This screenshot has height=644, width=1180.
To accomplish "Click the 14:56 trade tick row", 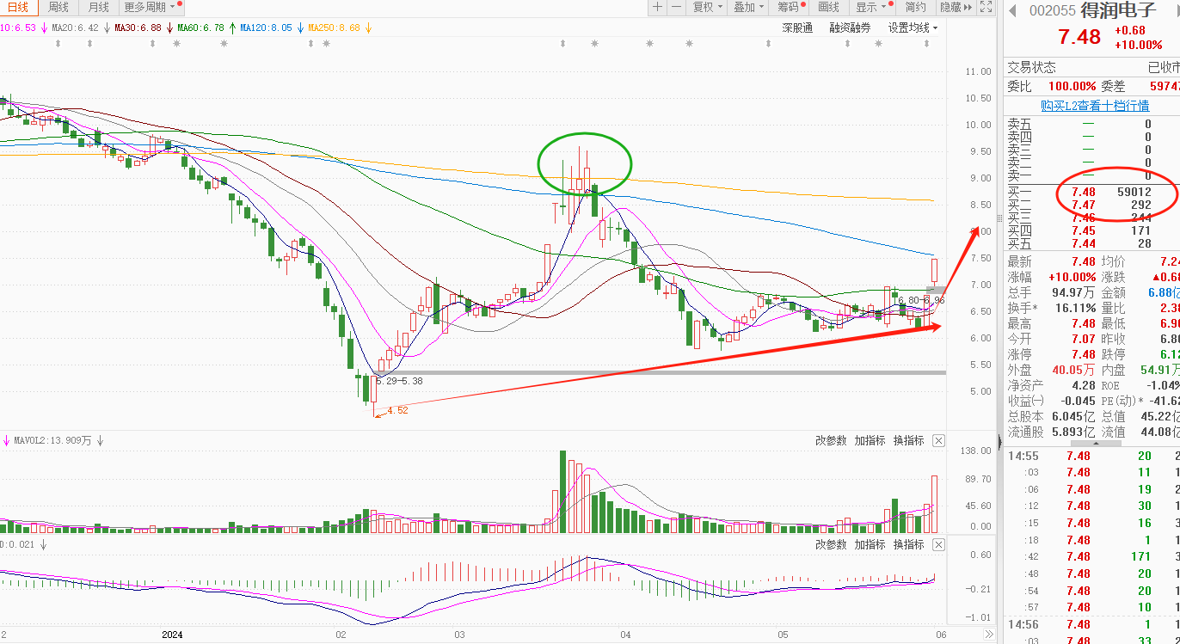I will pyautogui.click(x=1091, y=624).
